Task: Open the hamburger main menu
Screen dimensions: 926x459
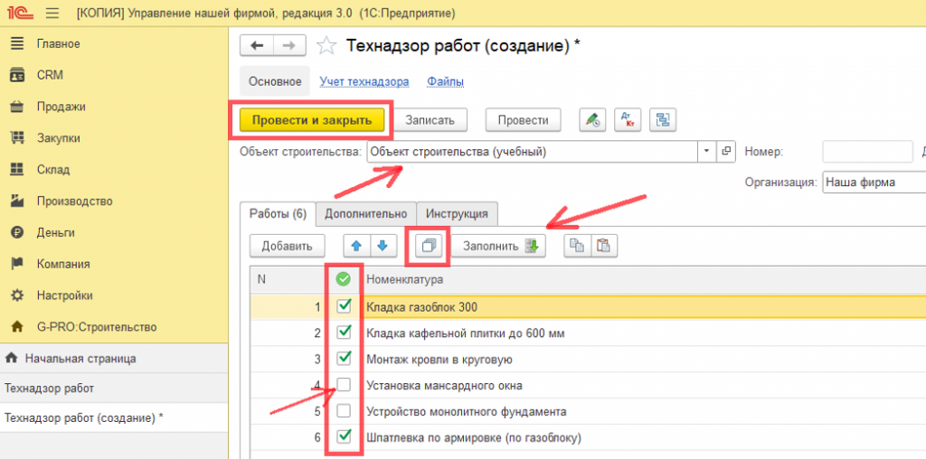Action: pos(52,14)
